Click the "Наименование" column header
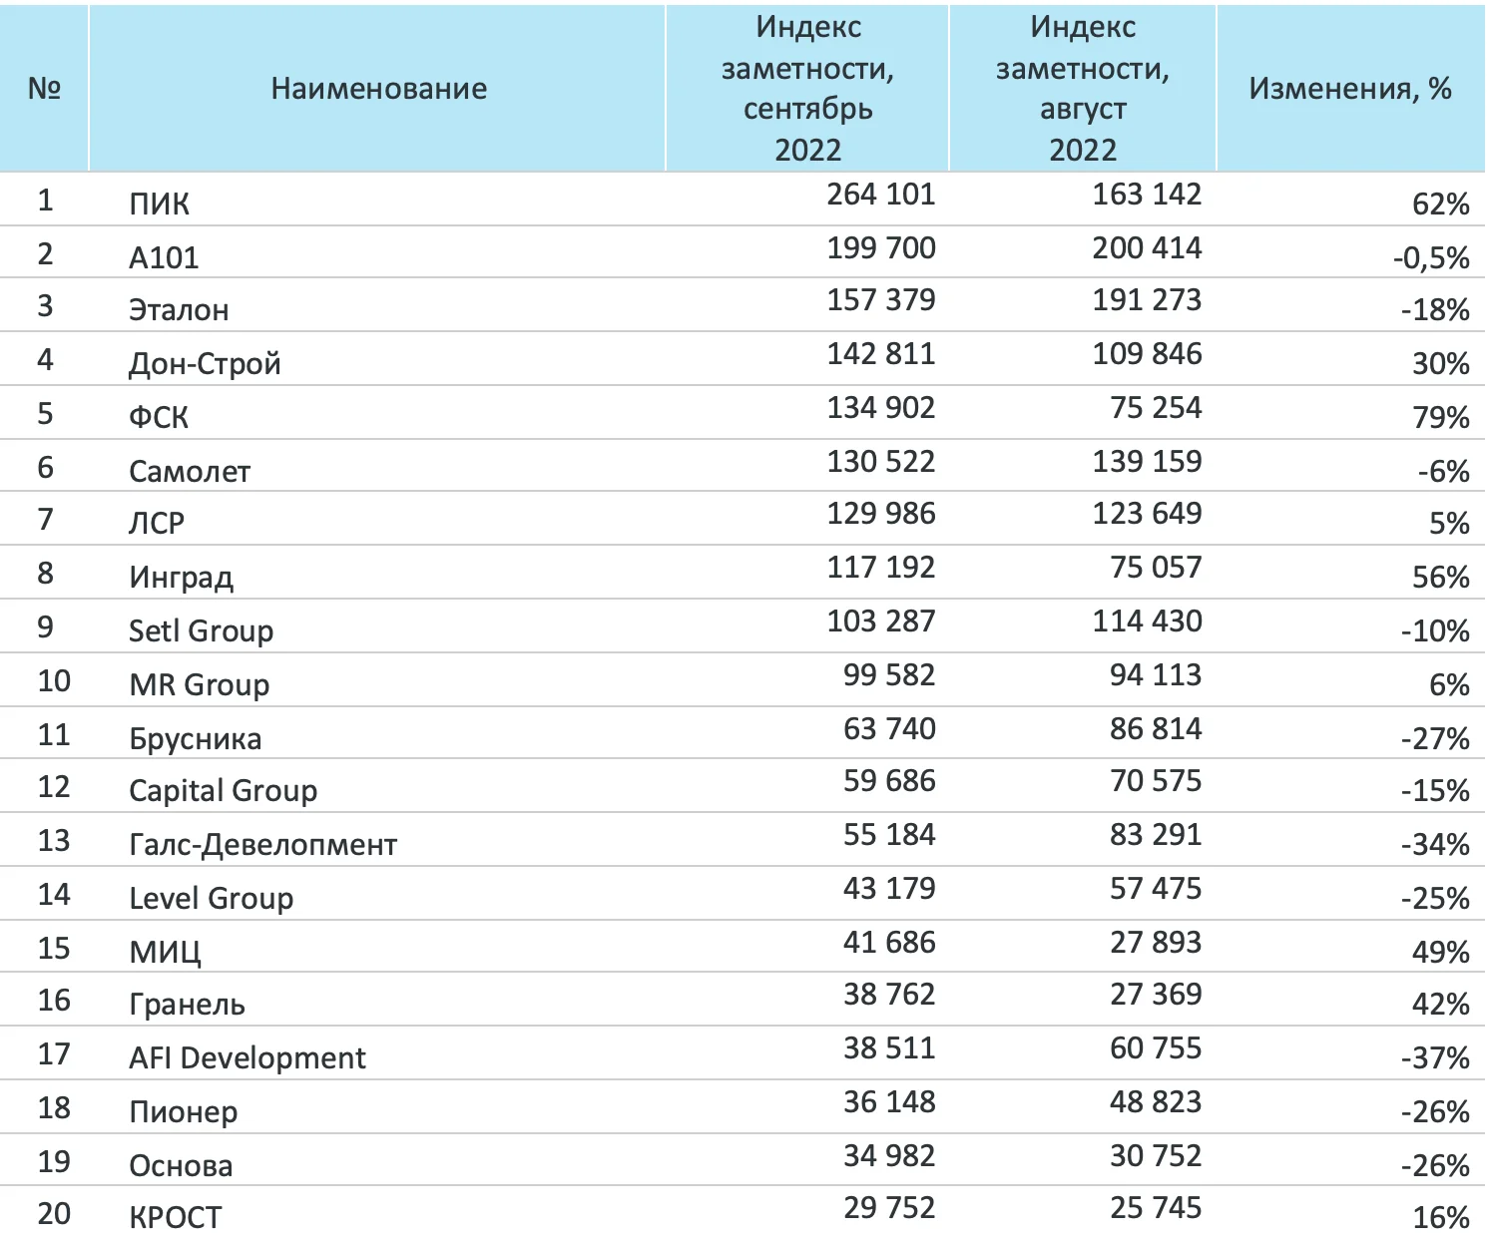Image resolution: width=1487 pixels, height=1245 pixels. tap(378, 89)
